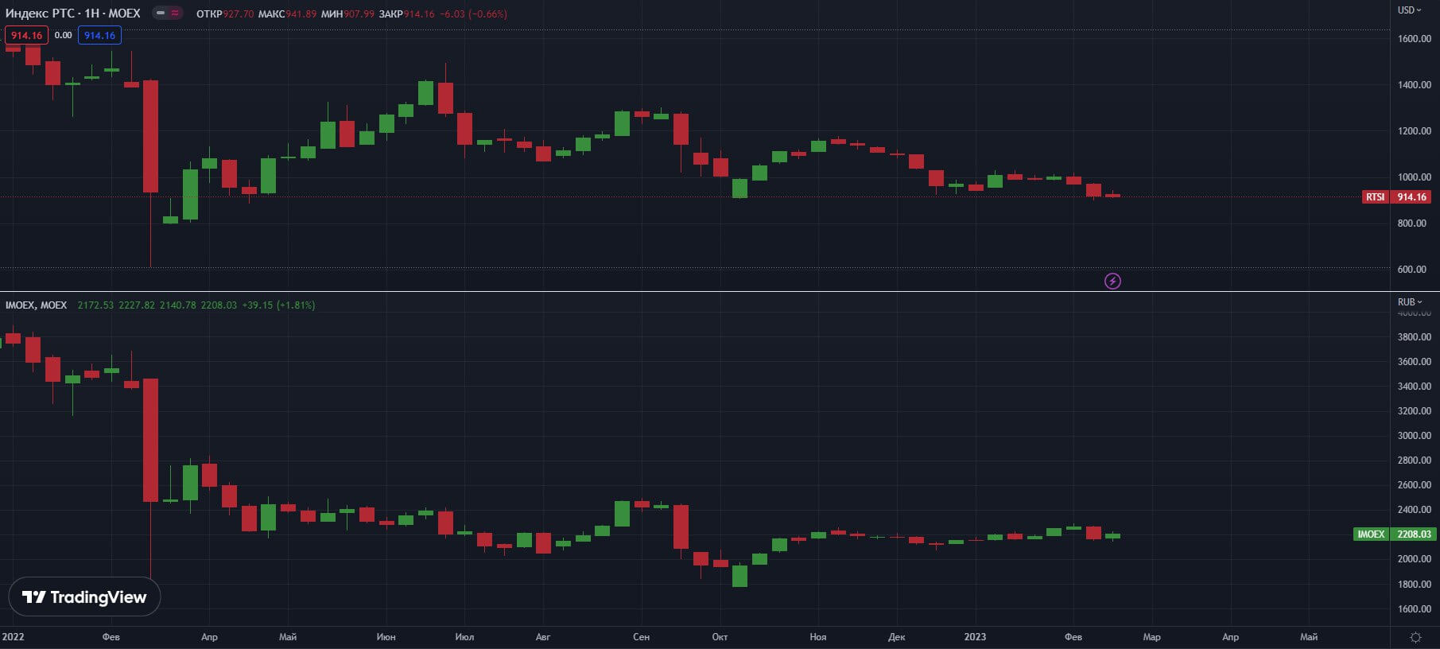The width and height of the screenshot is (1440, 649).
Task: Click the pane separator line between charts
Action: [x=720, y=292]
